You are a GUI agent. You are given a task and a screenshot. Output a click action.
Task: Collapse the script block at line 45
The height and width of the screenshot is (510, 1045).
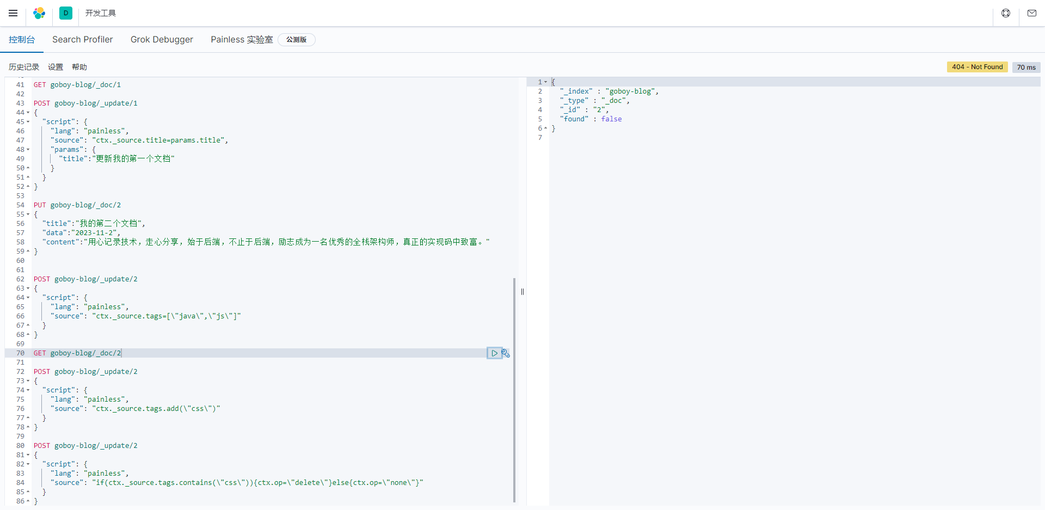(x=28, y=122)
